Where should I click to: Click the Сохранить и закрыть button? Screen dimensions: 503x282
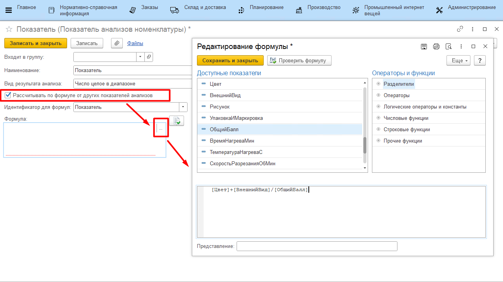pyautogui.click(x=230, y=60)
